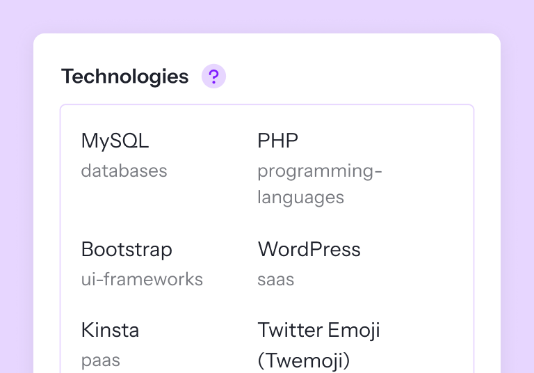Click the word 'languages' under PHP
This screenshot has height=373, width=534.
[x=300, y=198]
